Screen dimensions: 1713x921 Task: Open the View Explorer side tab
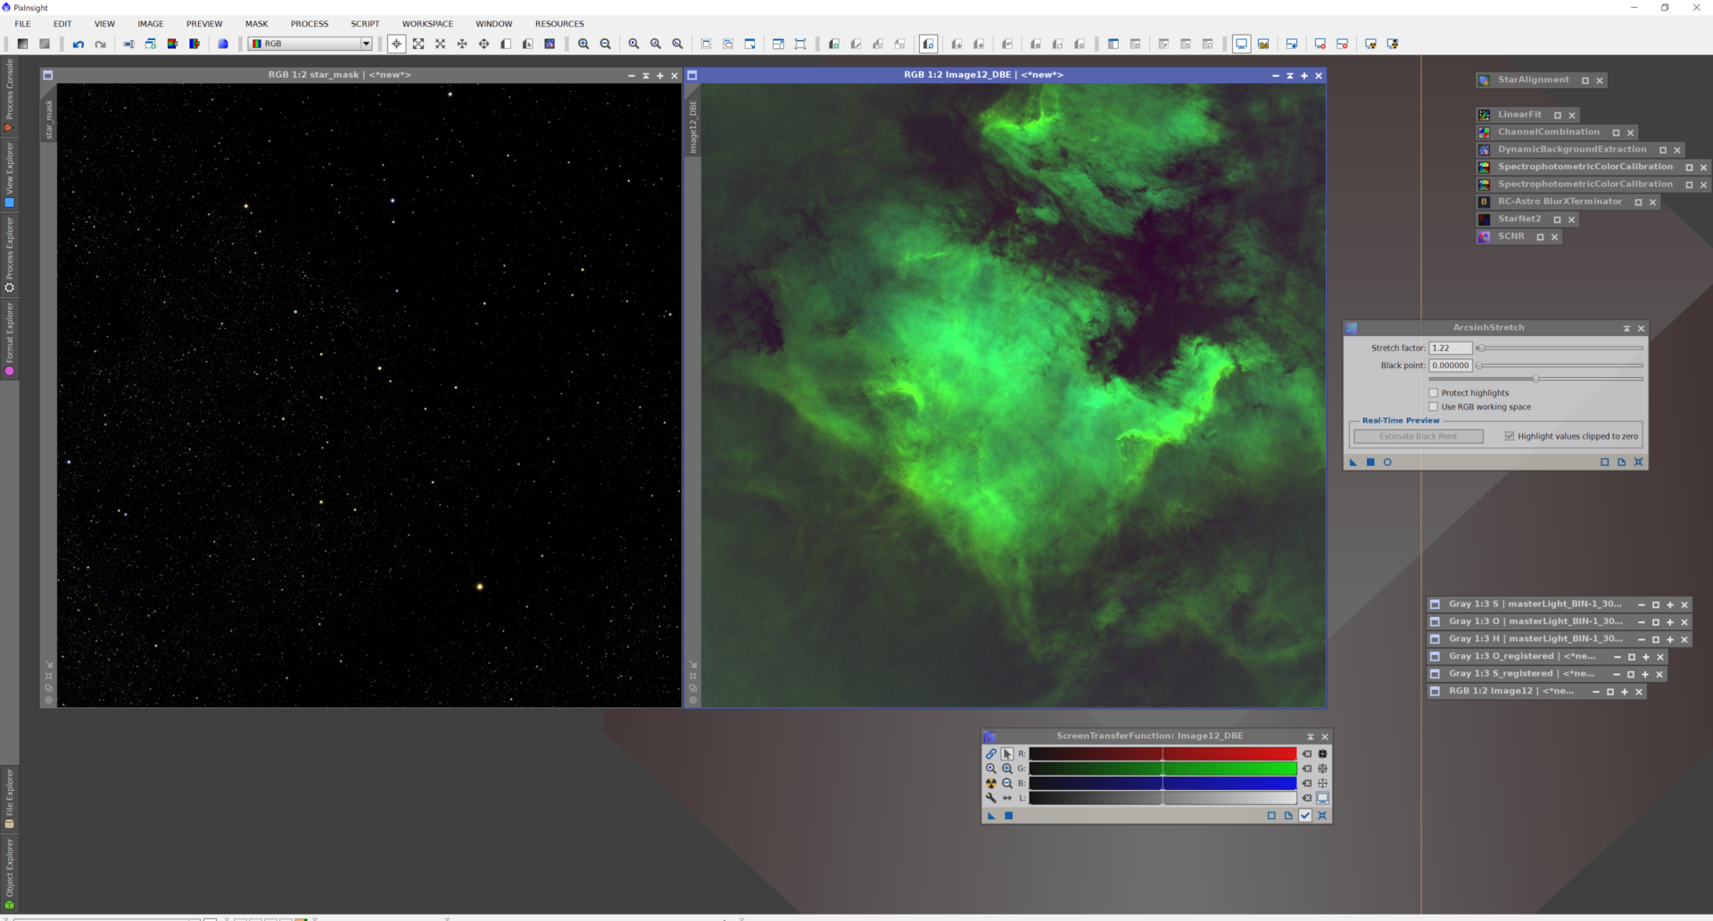9,175
